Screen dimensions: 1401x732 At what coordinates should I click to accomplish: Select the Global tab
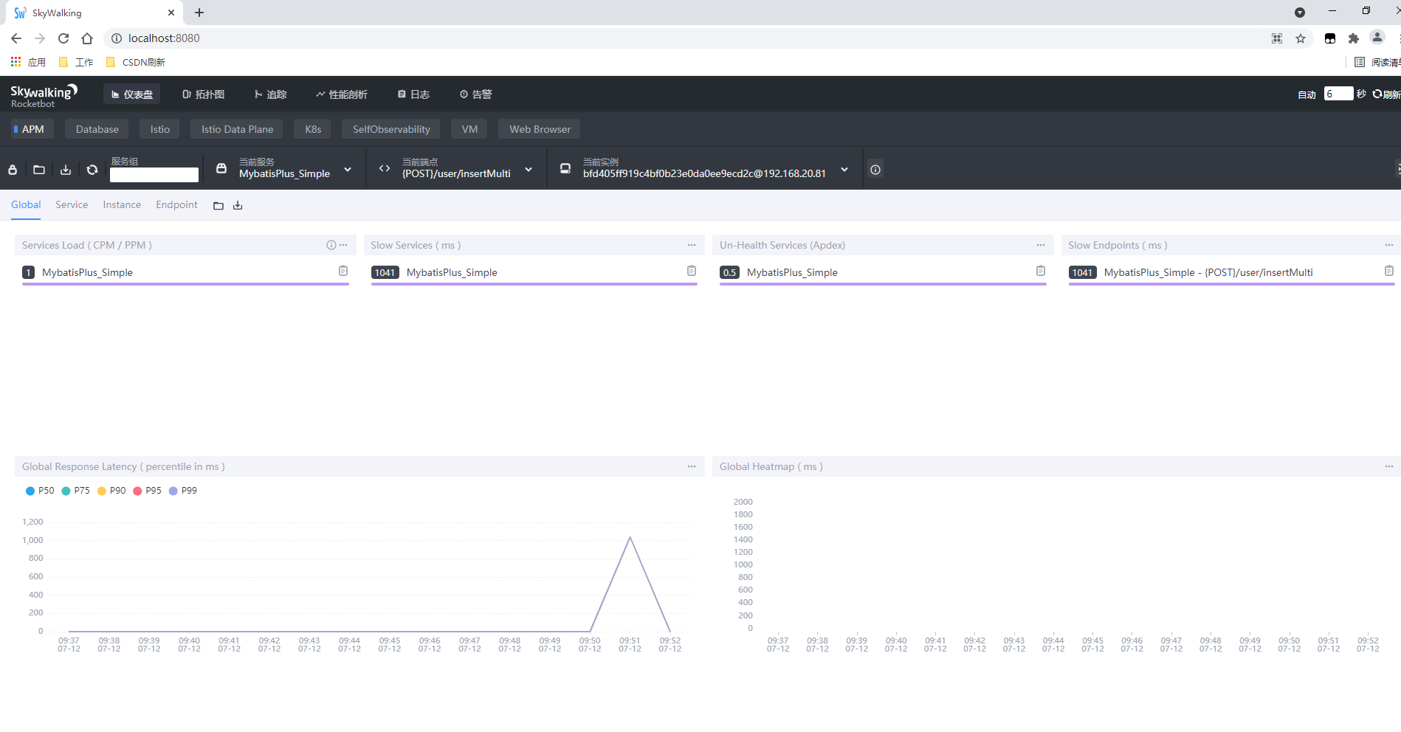coord(26,205)
